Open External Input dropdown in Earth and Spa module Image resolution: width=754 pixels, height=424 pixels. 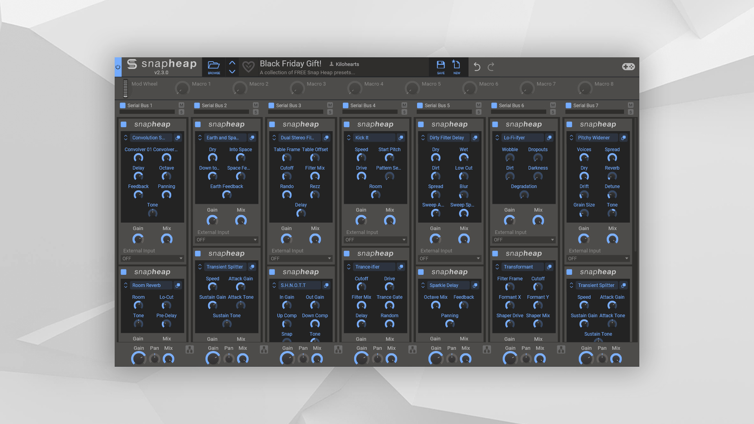[227, 240]
